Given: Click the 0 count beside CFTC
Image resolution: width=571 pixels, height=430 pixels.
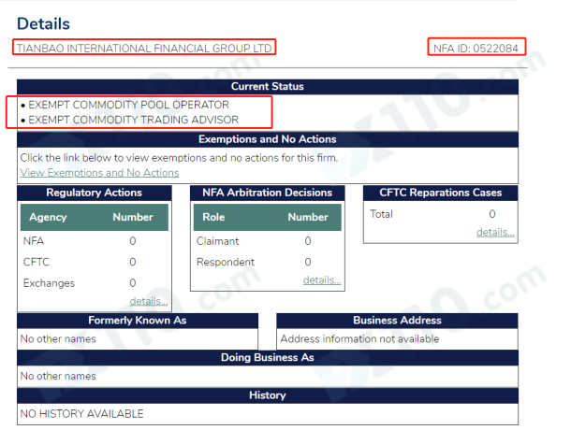Looking at the screenshot, I should coord(133,263).
